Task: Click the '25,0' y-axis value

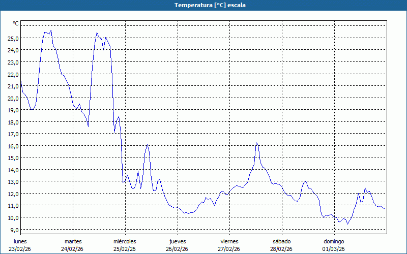Action: 14,39
